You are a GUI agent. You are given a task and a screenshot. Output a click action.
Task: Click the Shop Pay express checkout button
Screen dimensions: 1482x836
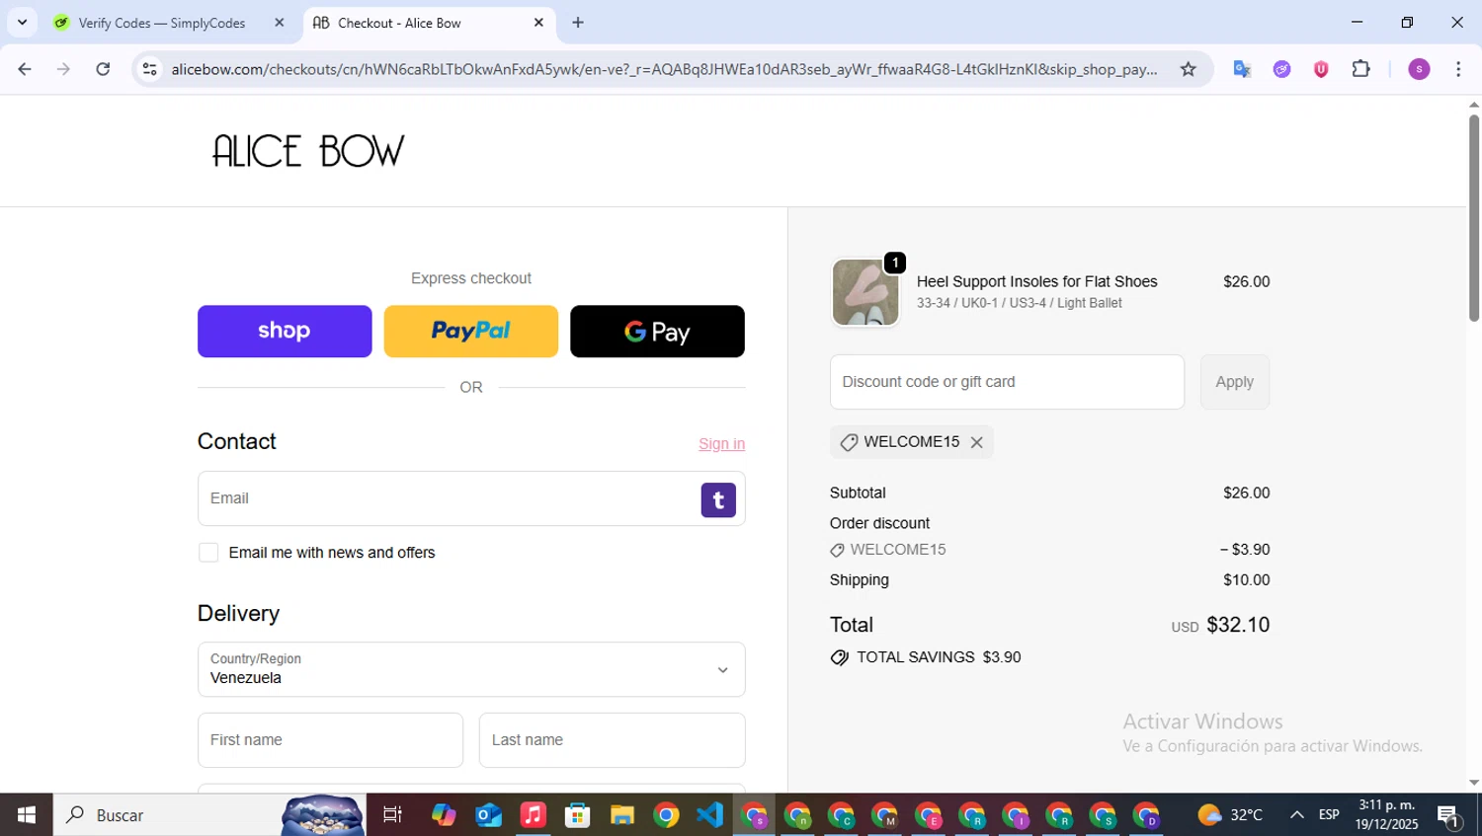tap(285, 331)
